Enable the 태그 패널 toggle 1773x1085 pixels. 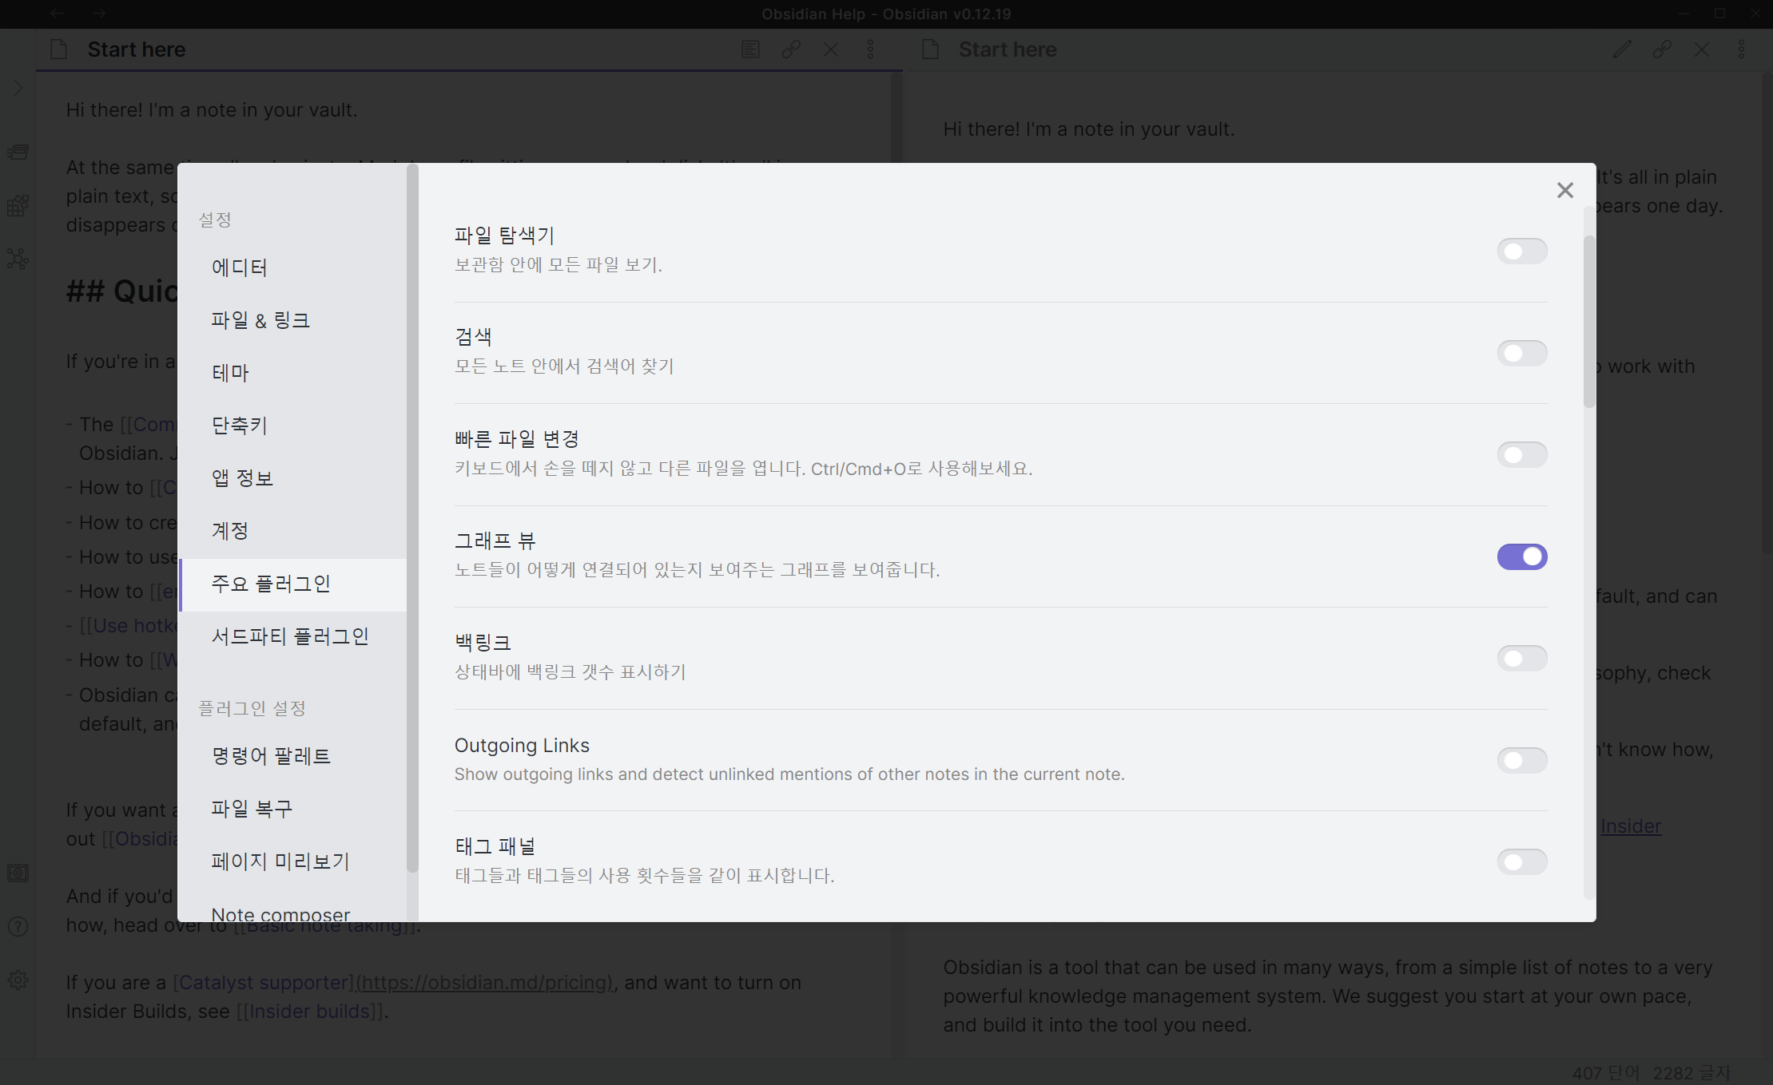tap(1521, 861)
